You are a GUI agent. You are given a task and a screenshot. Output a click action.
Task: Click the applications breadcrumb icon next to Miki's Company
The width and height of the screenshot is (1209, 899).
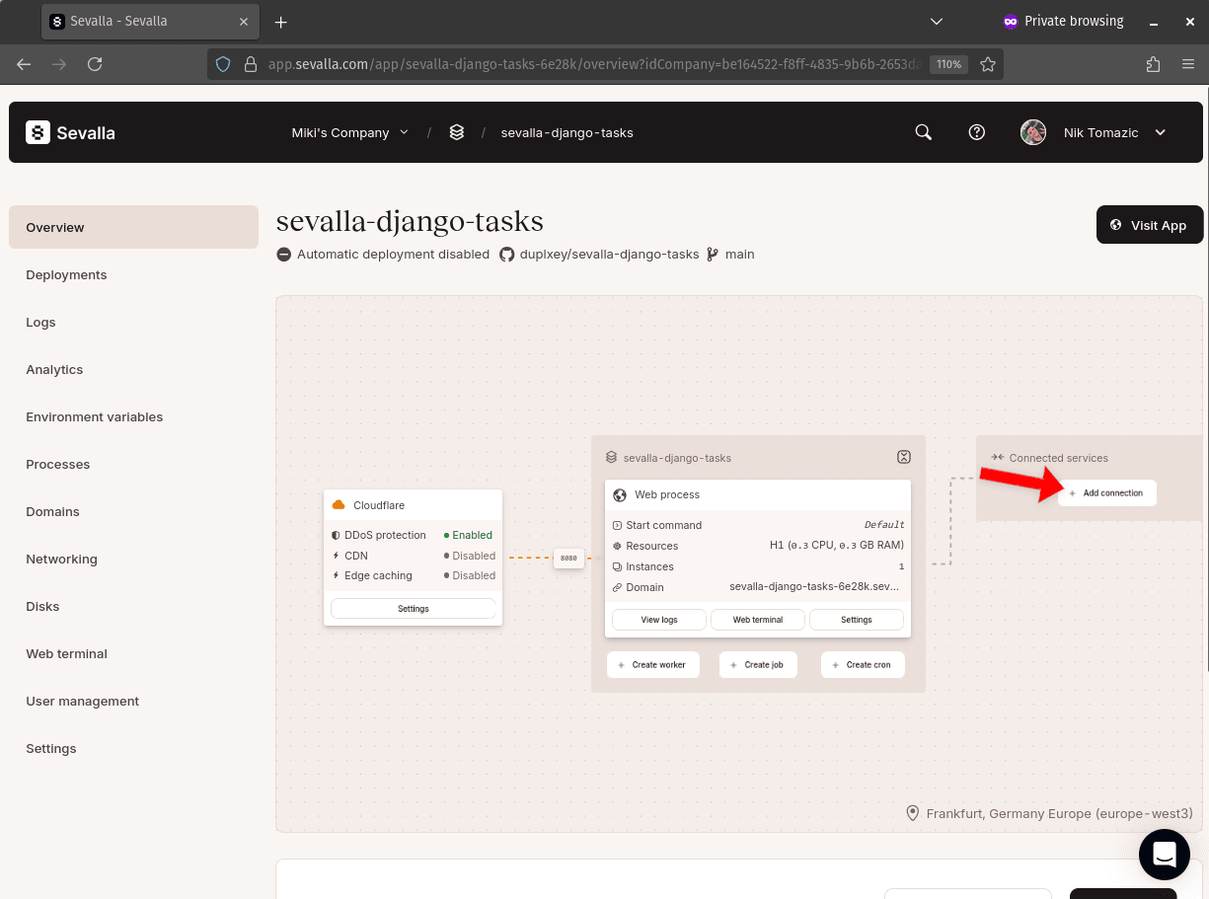pos(456,131)
